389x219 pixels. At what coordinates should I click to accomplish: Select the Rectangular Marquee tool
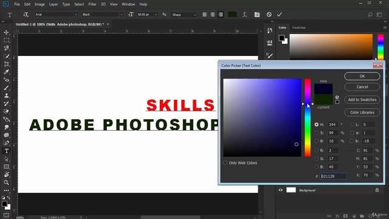[7, 40]
